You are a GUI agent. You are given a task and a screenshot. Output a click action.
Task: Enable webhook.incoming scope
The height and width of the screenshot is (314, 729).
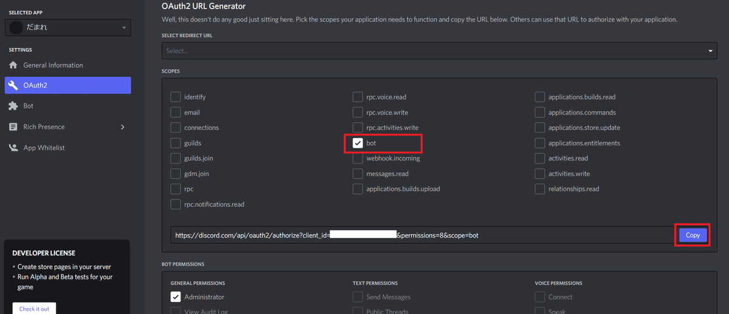click(x=358, y=158)
